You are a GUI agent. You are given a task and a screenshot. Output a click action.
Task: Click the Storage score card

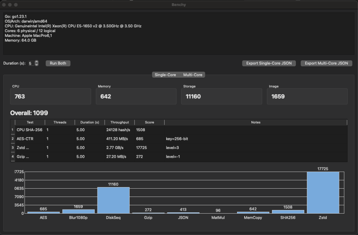[222, 96]
